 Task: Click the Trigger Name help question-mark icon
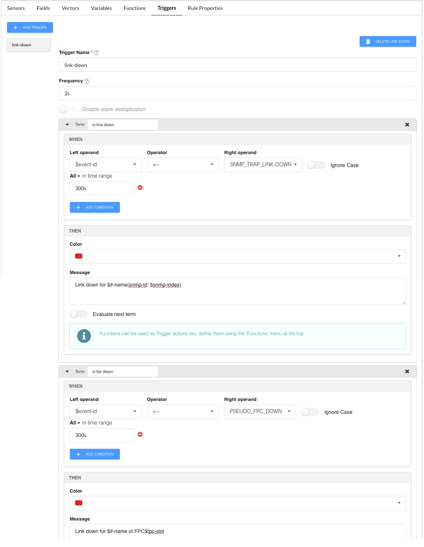click(x=96, y=53)
